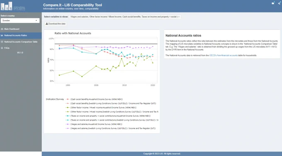This screenshot has width=282, height=156.
Task: Click the lowest green data point near 1995
Action: pos(82,77)
